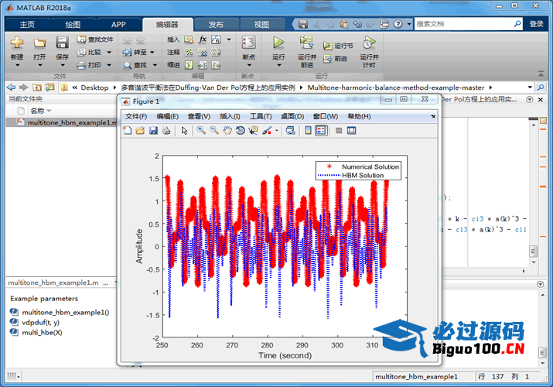Toggle the Zoom In magnifier tool
Screen dimensions: 553x387
[201, 131]
